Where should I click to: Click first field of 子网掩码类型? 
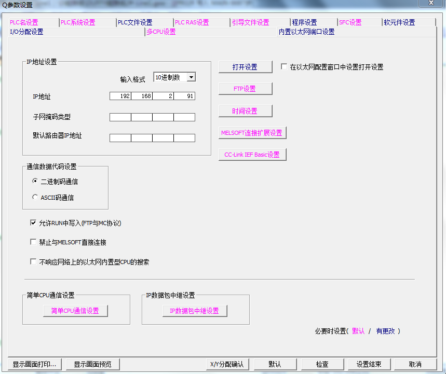point(120,117)
